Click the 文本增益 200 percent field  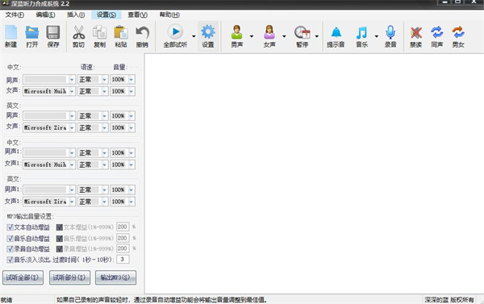click(x=123, y=227)
